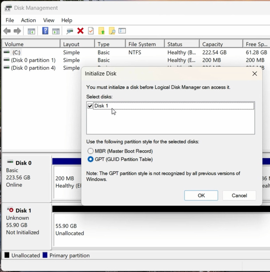The width and height of the screenshot is (270, 272).
Task: Sort by the Type column header
Action: click(x=110, y=44)
